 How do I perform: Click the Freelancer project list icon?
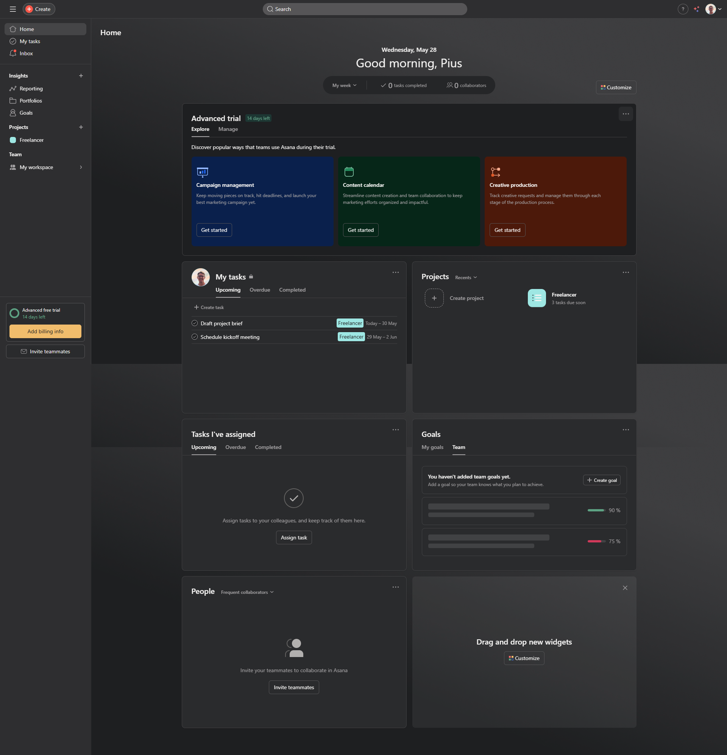(537, 298)
